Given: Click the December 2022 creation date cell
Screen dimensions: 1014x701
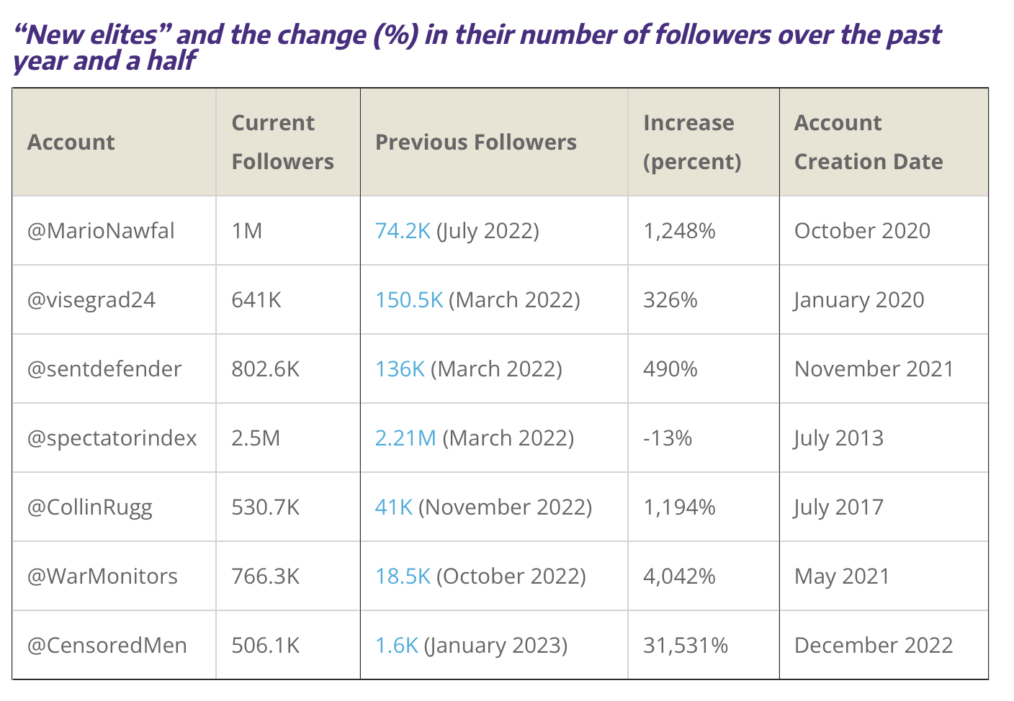Looking at the screenshot, I should point(873,646).
